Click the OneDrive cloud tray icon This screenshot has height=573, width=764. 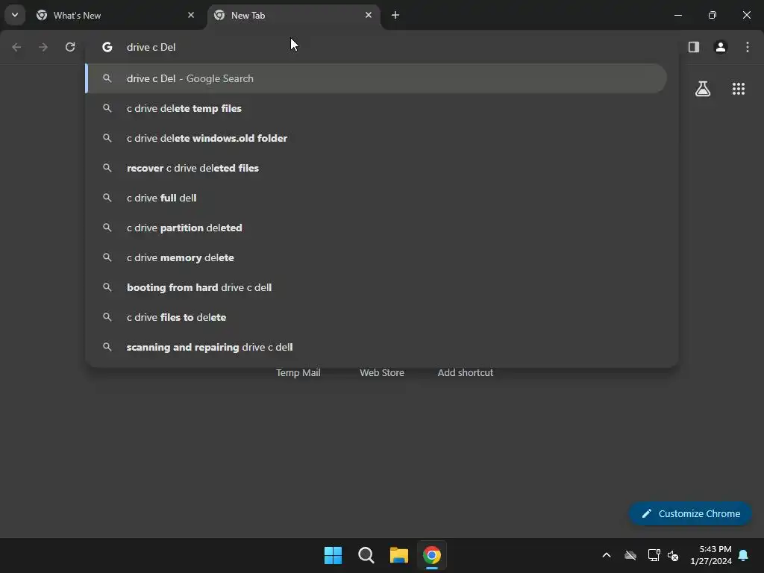(630, 555)
